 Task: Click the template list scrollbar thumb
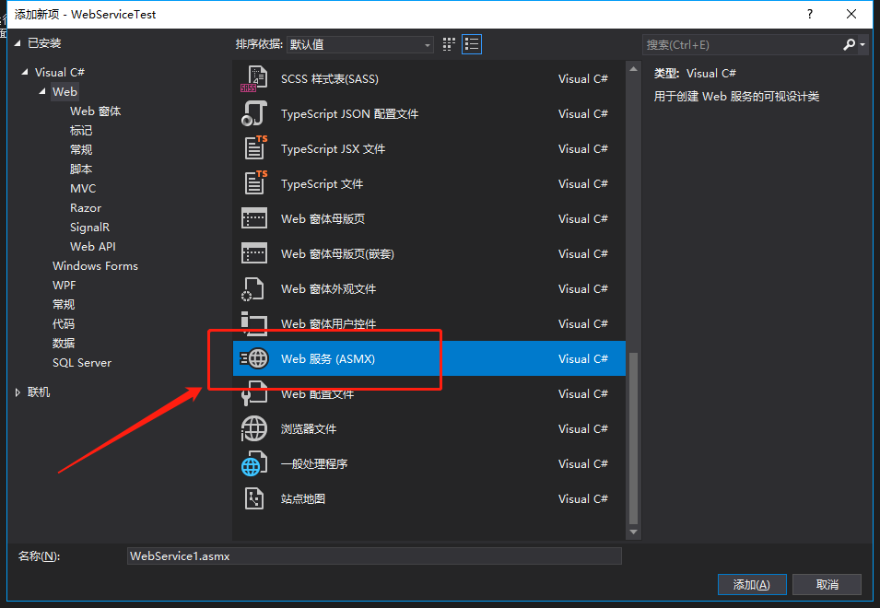click(634, 438)
